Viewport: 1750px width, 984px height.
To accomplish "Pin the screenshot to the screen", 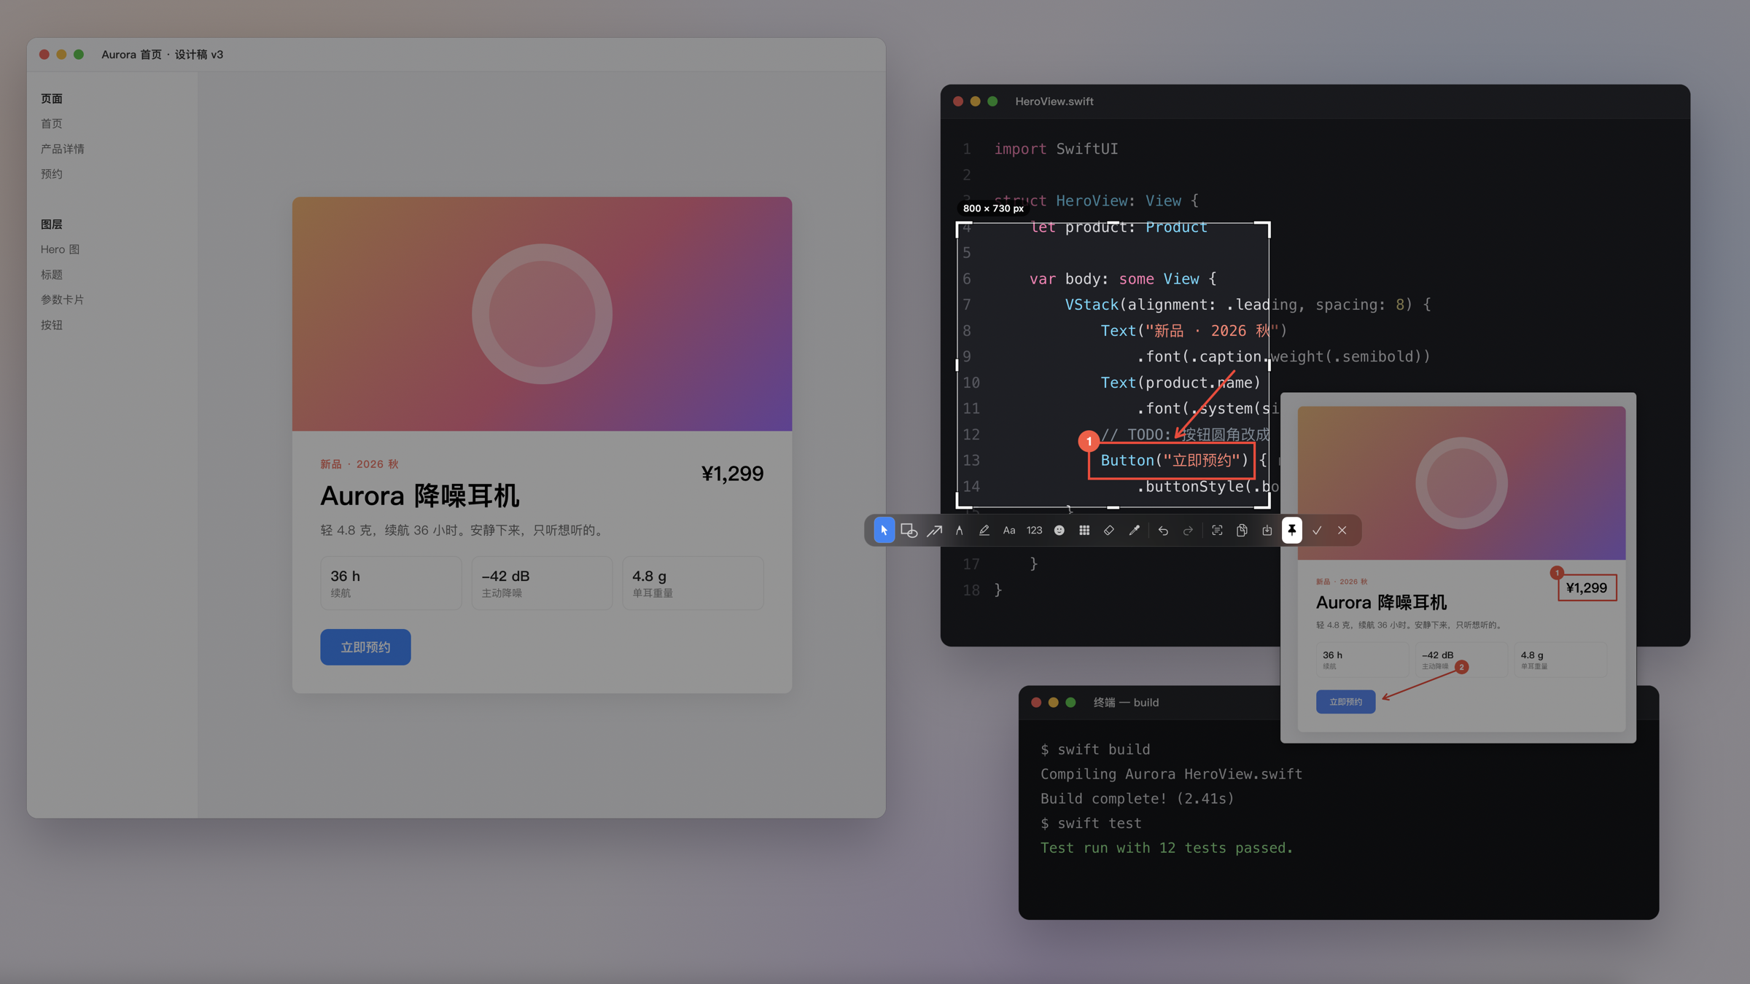I will click(x=1292, y=531).
